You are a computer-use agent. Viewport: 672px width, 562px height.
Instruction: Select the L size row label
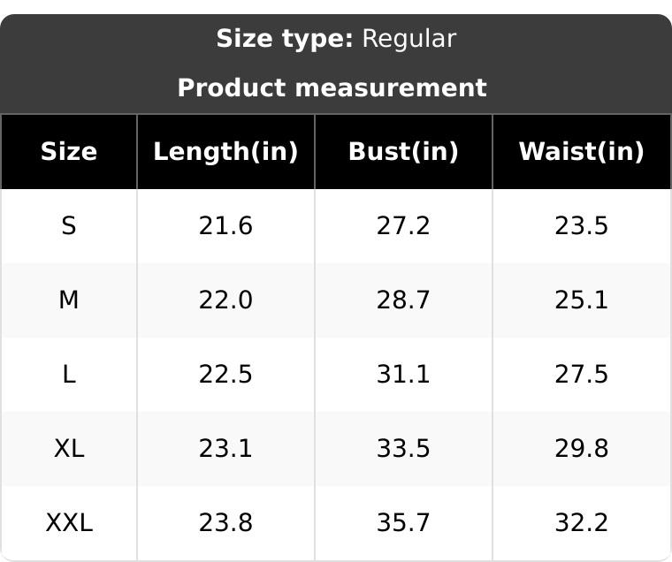point(69,375)
